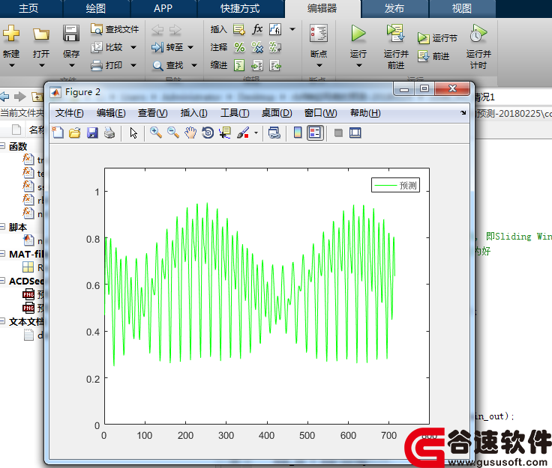Click Run and Time (运行并计时) icon
The width and height of the screenshot is (552, 468).
pyautogui.click(x=478, y=33)
